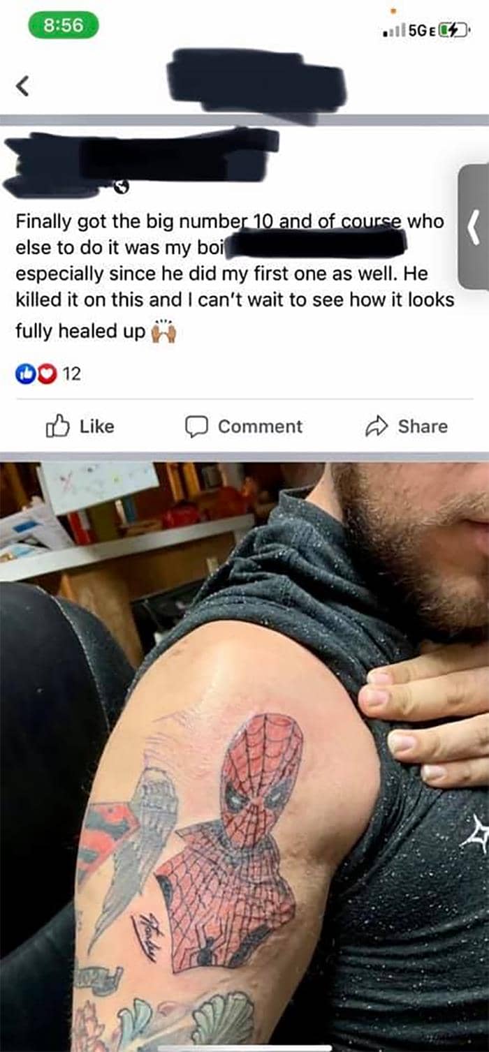
Task: Click the Share arrow icon
Action: 377,426
